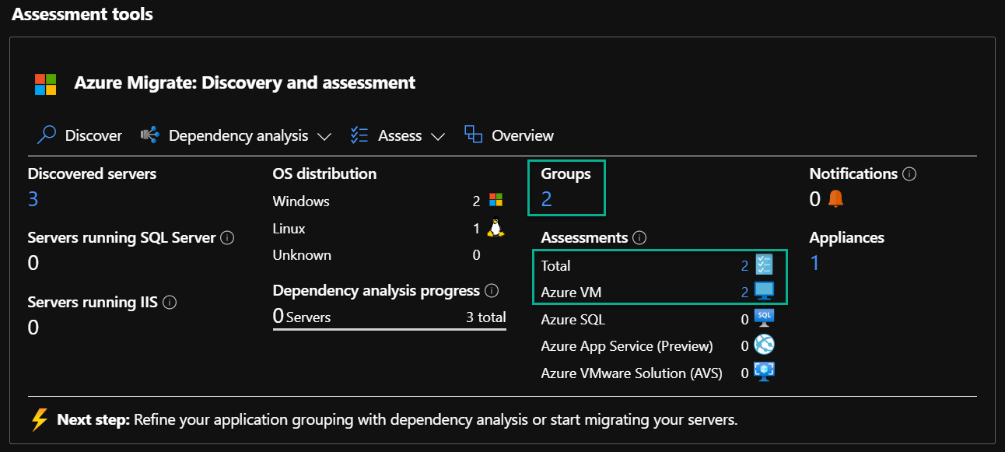Click the 'Discovered servers' label
This screenshot has width=1005, height=452.
[x=93, y=173]
